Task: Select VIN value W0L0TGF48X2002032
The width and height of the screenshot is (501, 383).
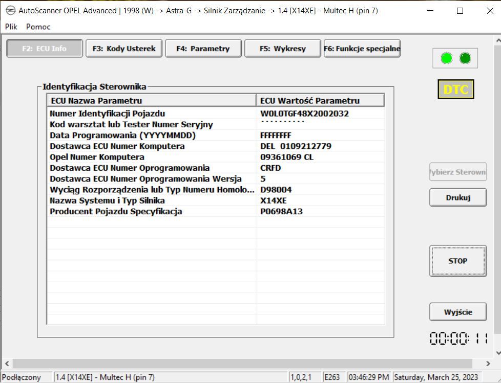Action: (x=304, y=114)
